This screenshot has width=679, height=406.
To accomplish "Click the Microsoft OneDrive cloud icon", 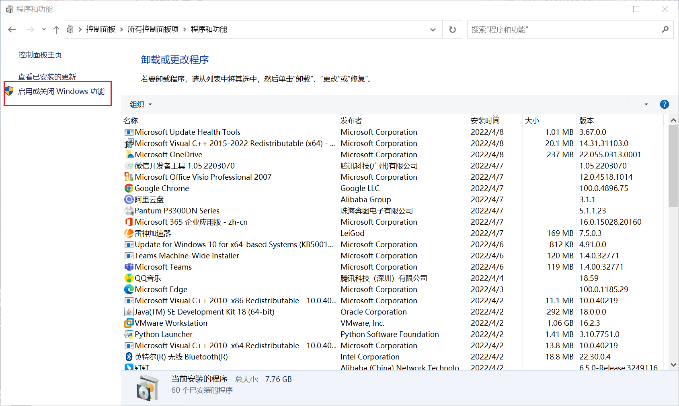I will click(129, 154).
